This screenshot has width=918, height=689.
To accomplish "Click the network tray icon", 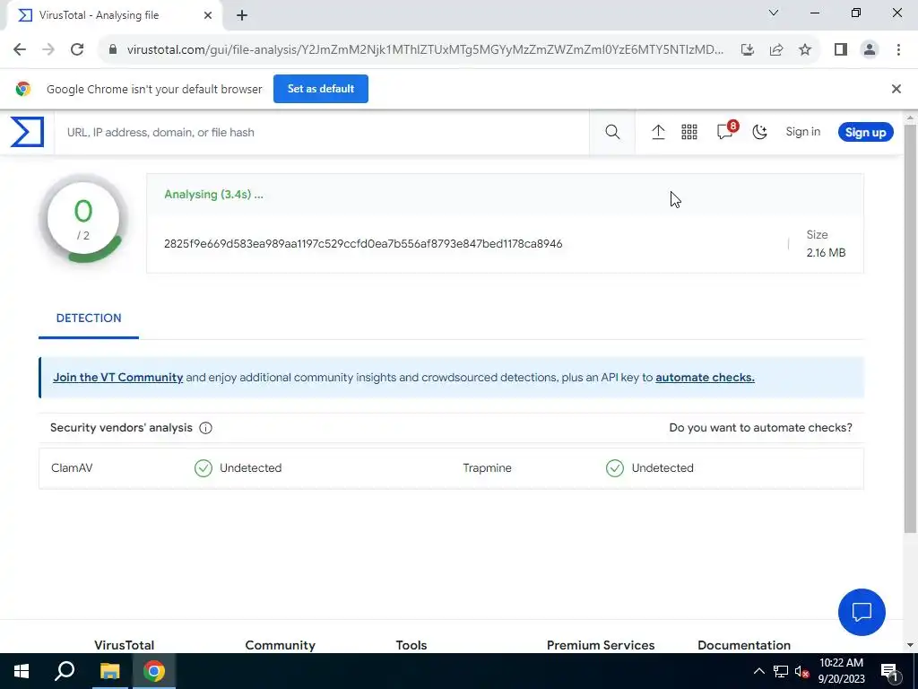I will 781,671.
